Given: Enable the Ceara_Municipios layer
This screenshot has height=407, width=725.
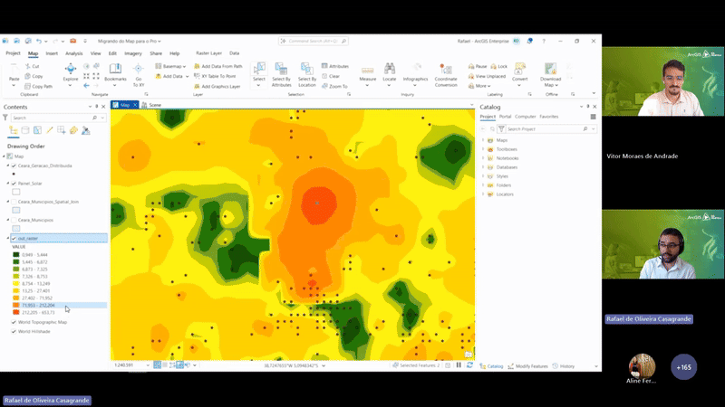Looking at the screenshot, I should 14,220.
